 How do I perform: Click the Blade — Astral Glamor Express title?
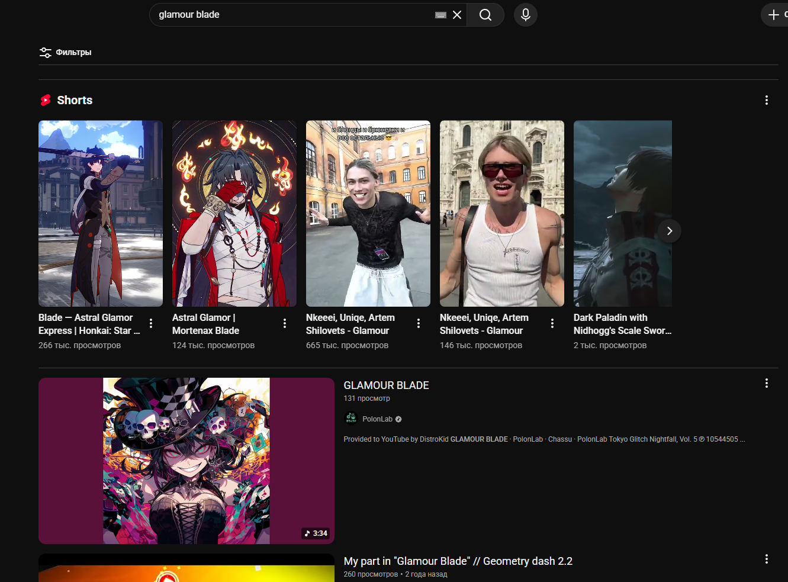click(x=89, y=324)
